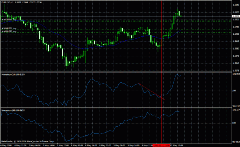Click the 1.5275 price axis label
Screen dimensions: 240x147
236,70
